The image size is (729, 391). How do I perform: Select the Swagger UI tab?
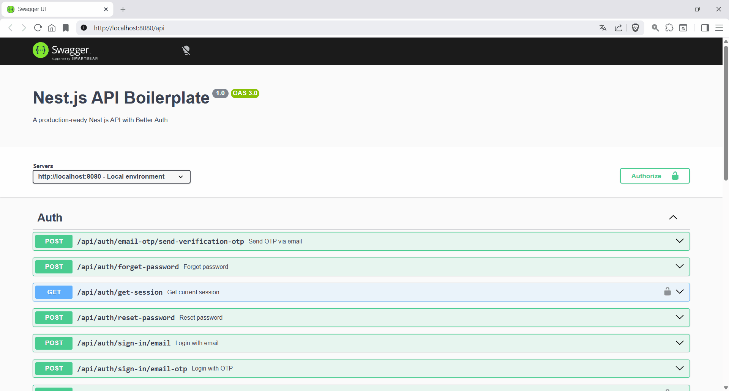[57, 9]
